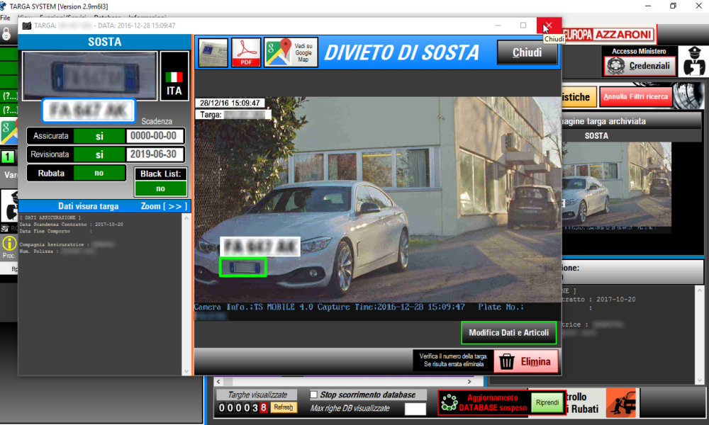The width and height of the screenshot is (709, 425).
Task: Enable Stop scorrimento database checkbox
Action: (314, 395)
